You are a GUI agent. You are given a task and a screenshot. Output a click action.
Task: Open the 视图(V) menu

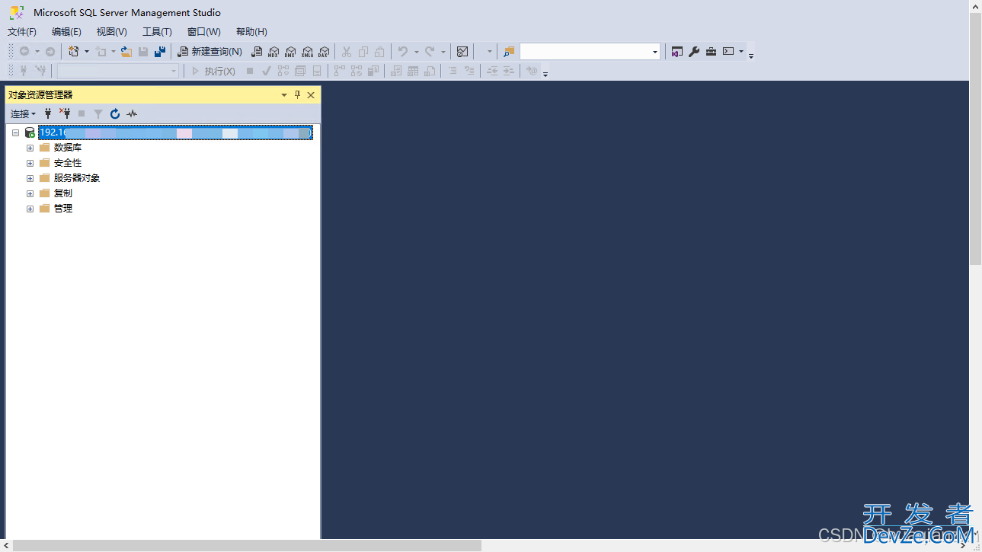pos(111,32)
